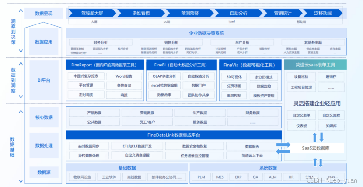Click the 企业数据决策系统 header
Image resolution: width=363 pixels, height=187 pixels.
tap(206, 33)
